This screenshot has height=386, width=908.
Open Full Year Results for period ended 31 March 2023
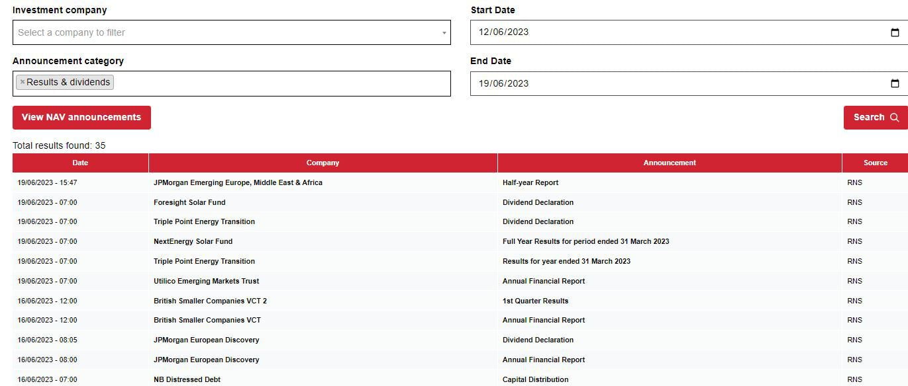coord(585,241)
